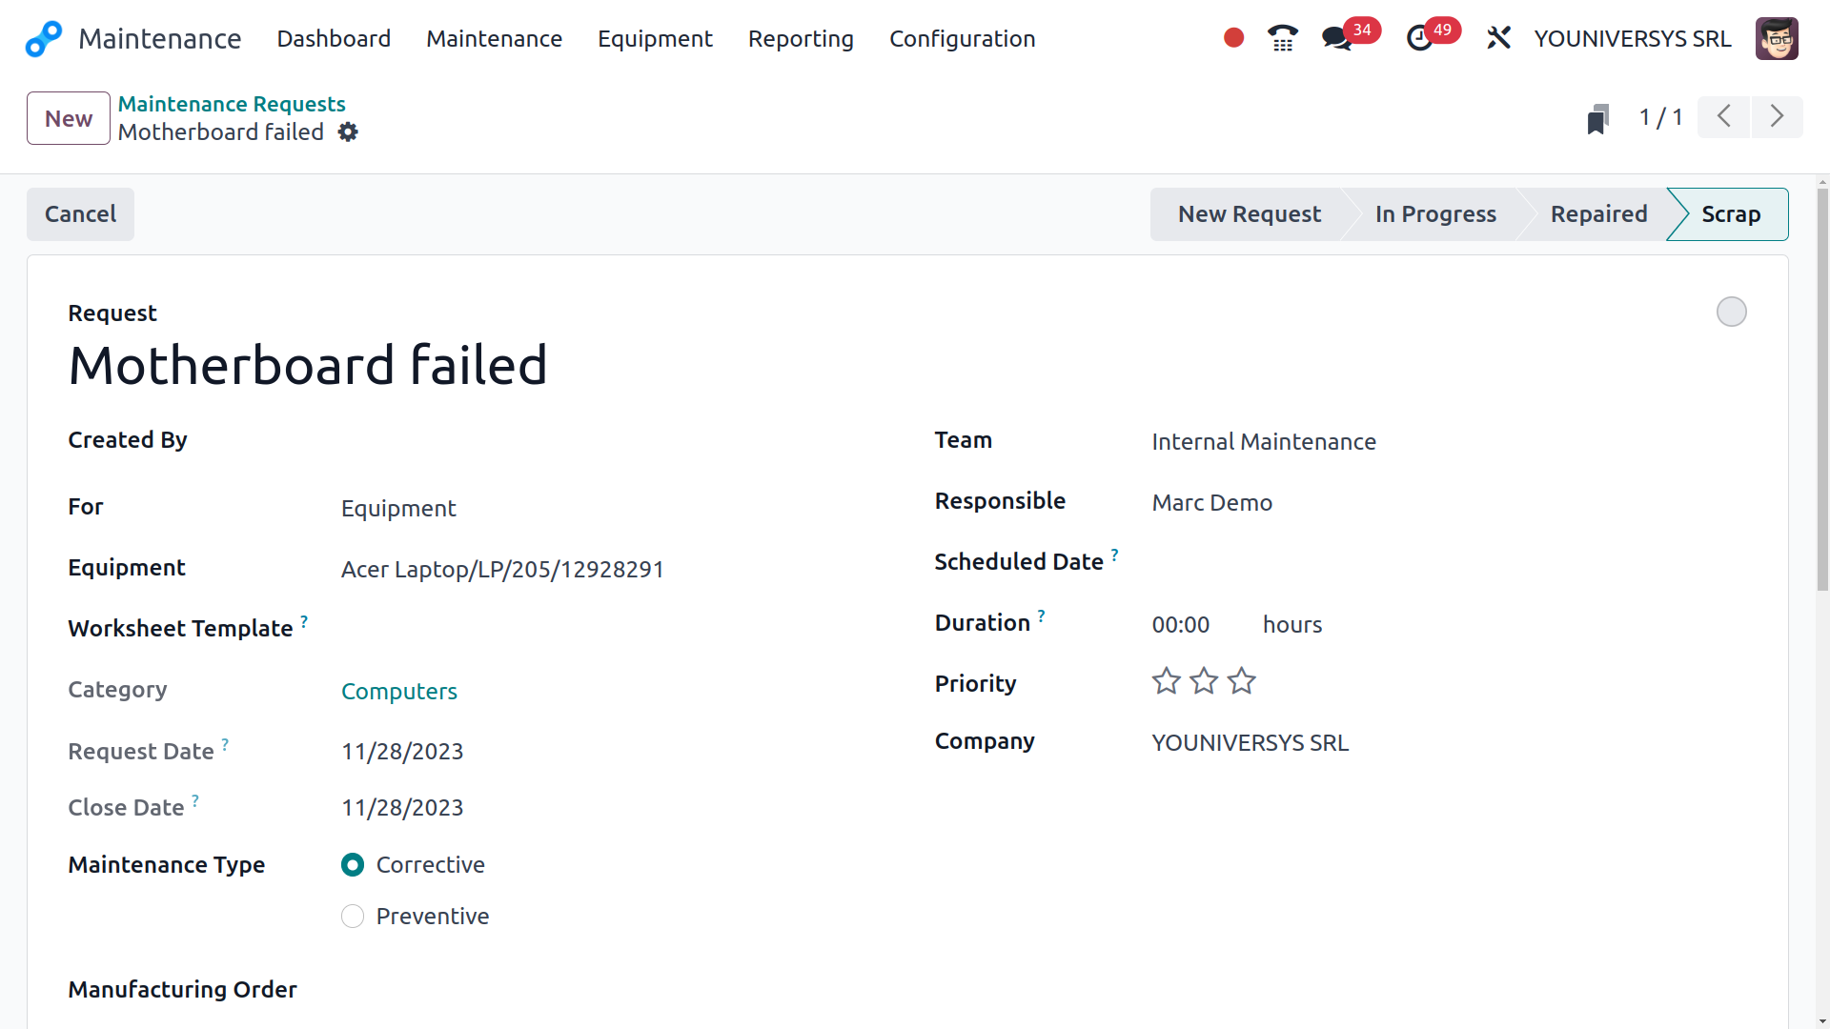
Task: Open the Configuration menu dropdown
Action: coord(962,39)
